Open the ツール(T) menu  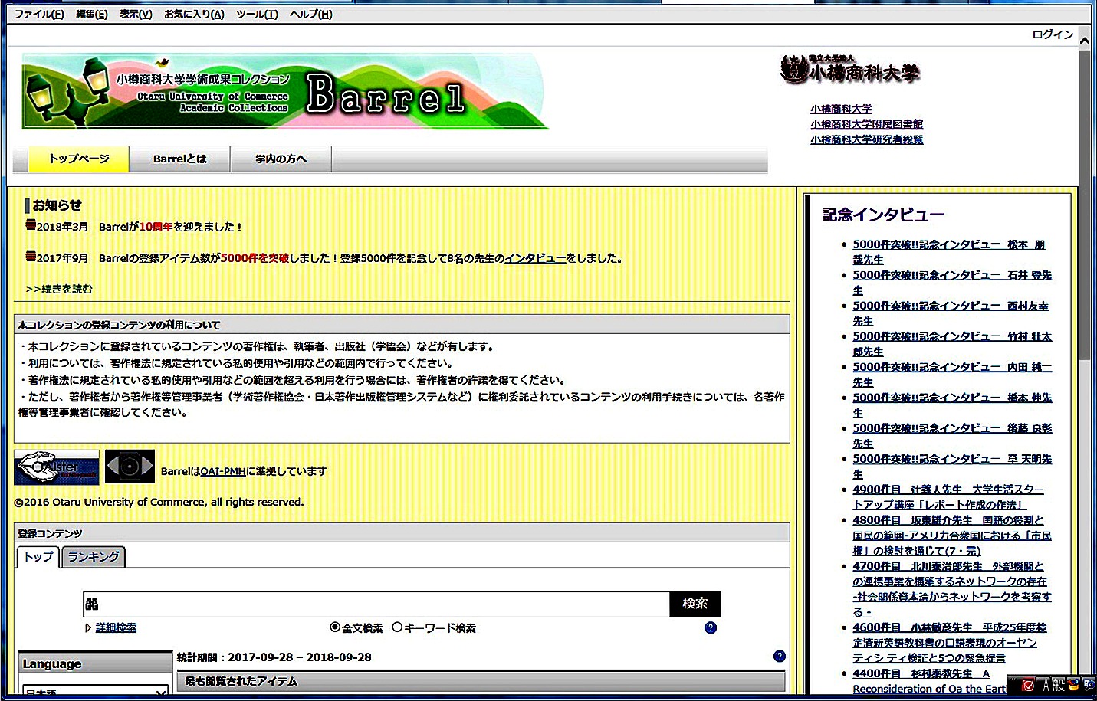pos(257,14)
